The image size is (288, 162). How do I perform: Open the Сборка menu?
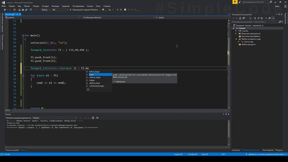tap(36, 6)
